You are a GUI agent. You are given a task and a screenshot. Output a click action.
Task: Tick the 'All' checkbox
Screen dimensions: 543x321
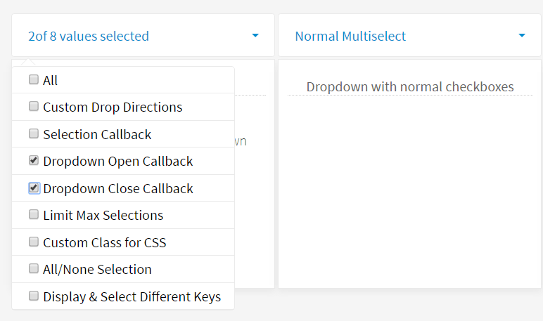click(x=34, y=80)
